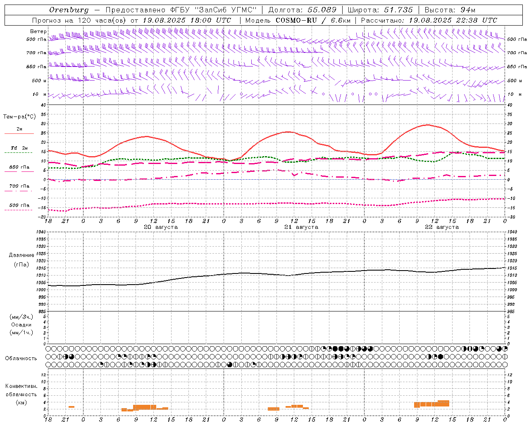Click the (гПа) unit label under Давление

tap(21, 265)
